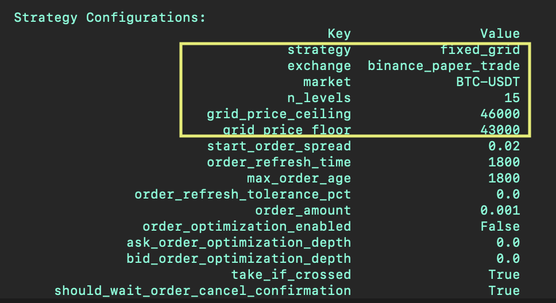
Task: Select the order_refresh_time key label
Action: (279, 162)
